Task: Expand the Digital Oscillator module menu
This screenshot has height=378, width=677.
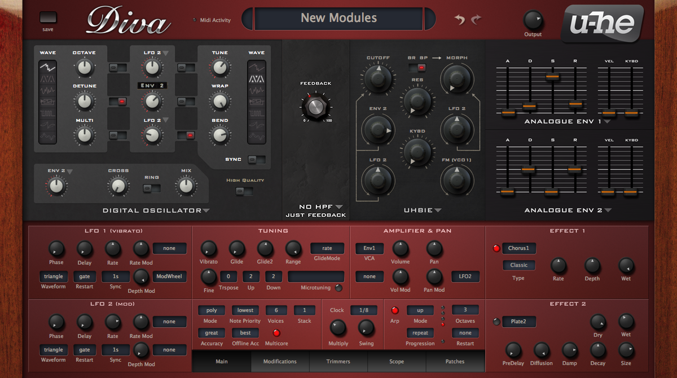Action: (x=206, y=211)
